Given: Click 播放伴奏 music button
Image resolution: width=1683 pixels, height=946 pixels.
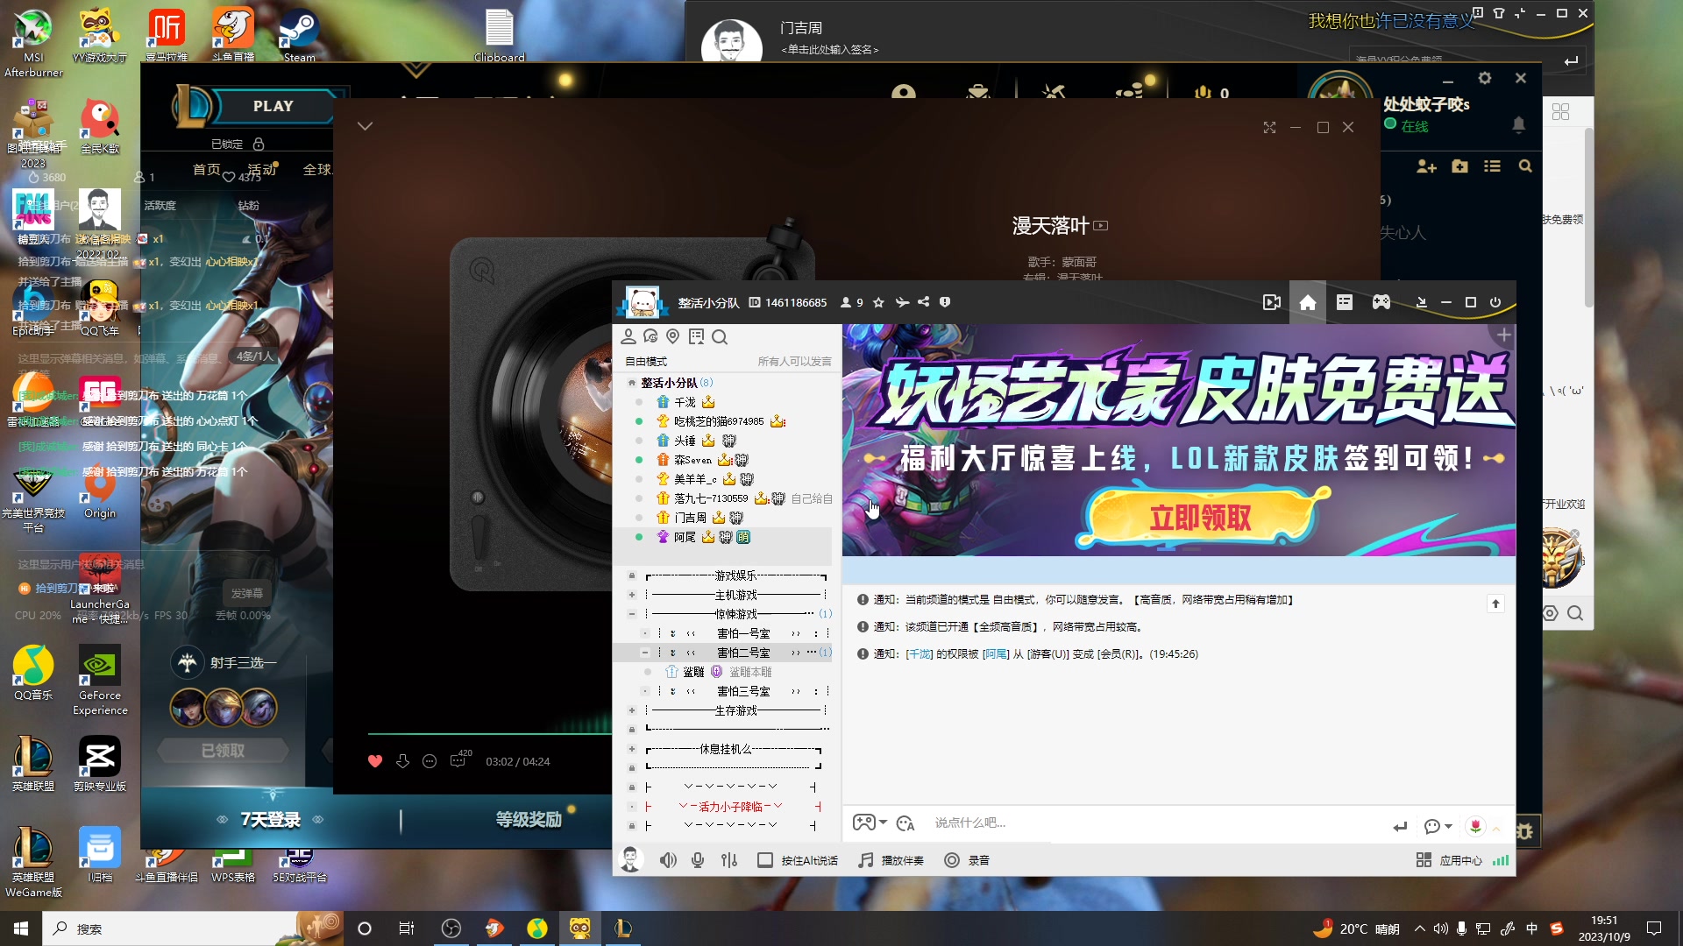Looking at the screenshot, I should 891,860.
